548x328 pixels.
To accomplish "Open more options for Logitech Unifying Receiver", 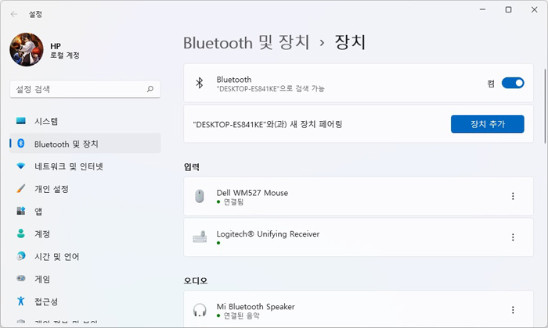I will coord(513,237).
